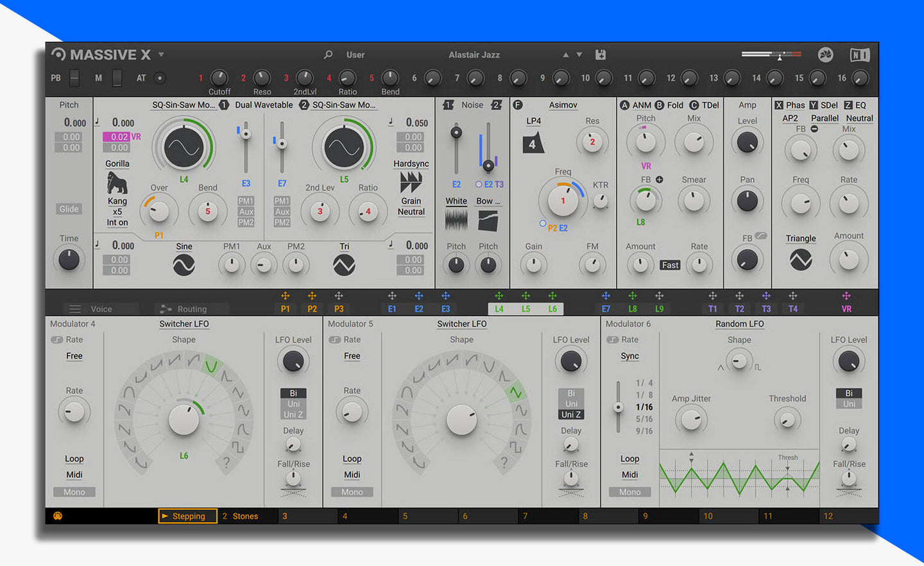Click the master volume slider
The image size is (924, 566).
pyautogui.click(x=771, y=55)
